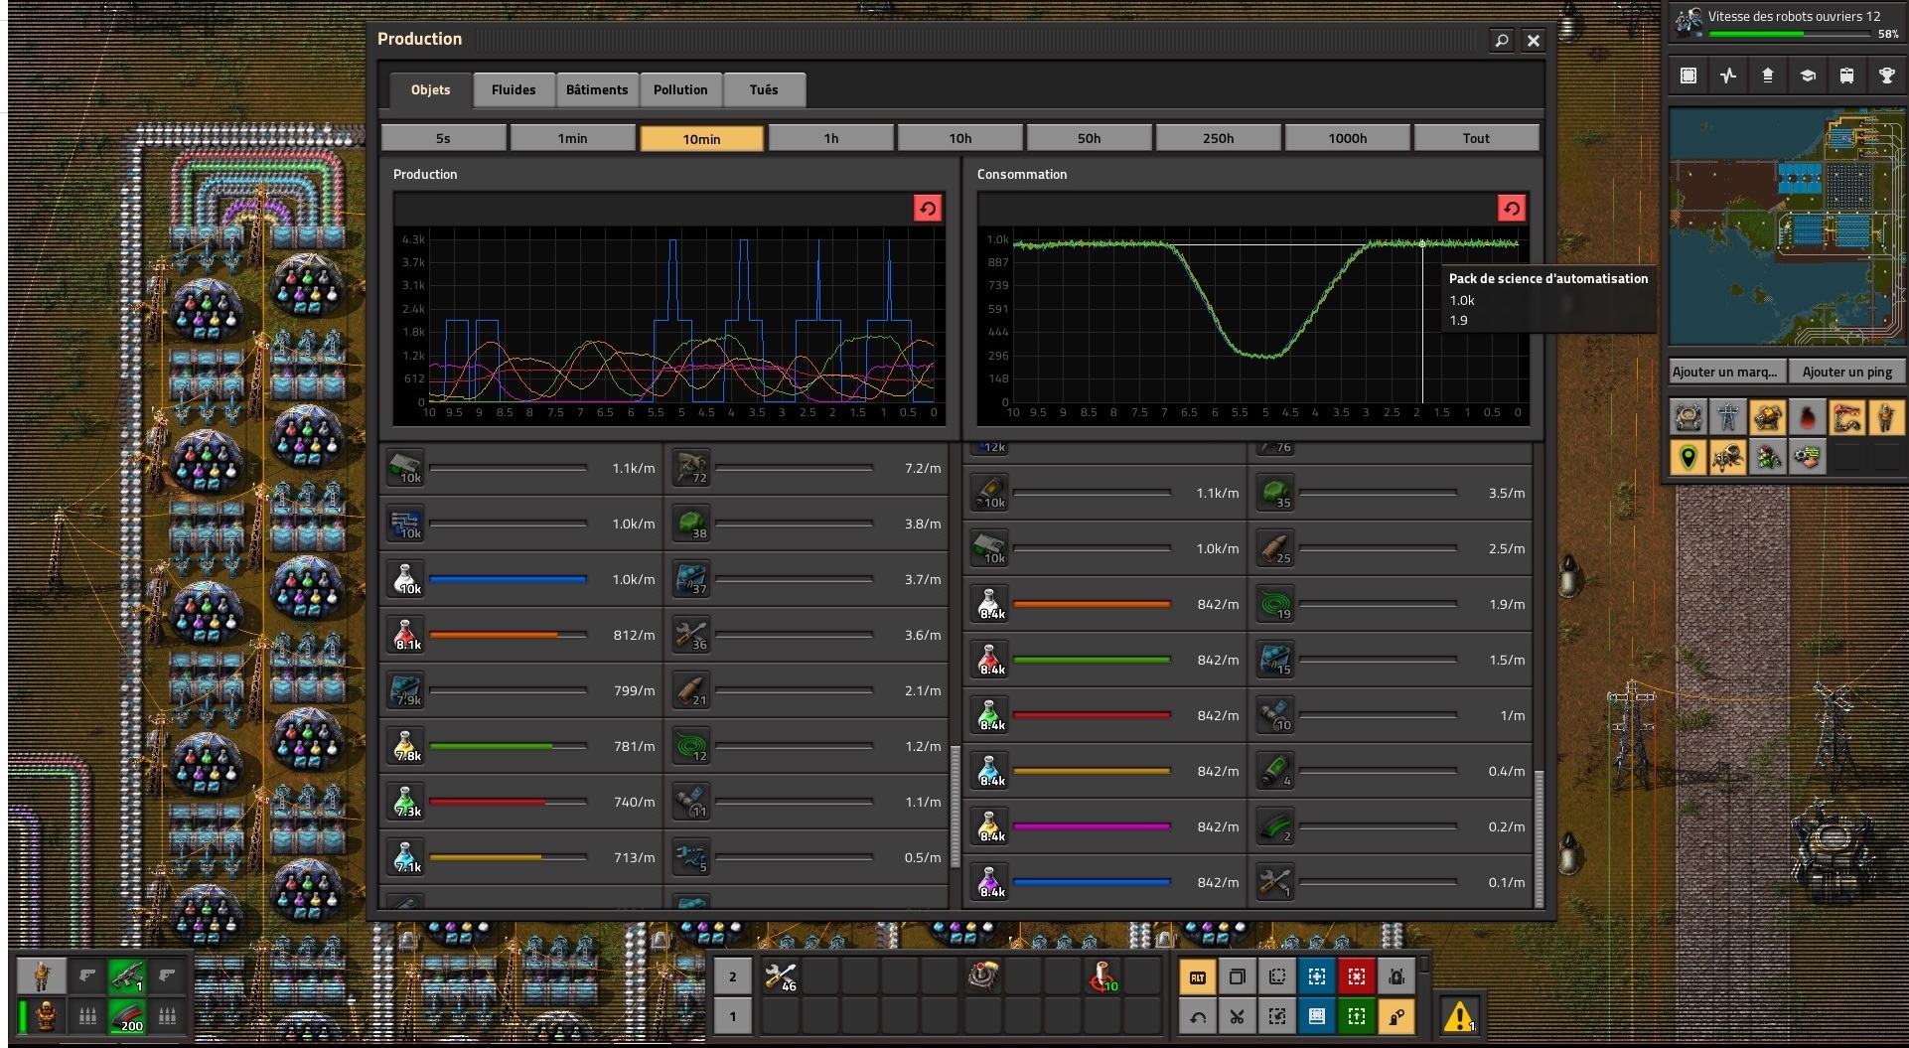This screenshot has height=1048, width=1909.
Task: Toggle the ALT mode button
Action: (x=1198, y=977)
